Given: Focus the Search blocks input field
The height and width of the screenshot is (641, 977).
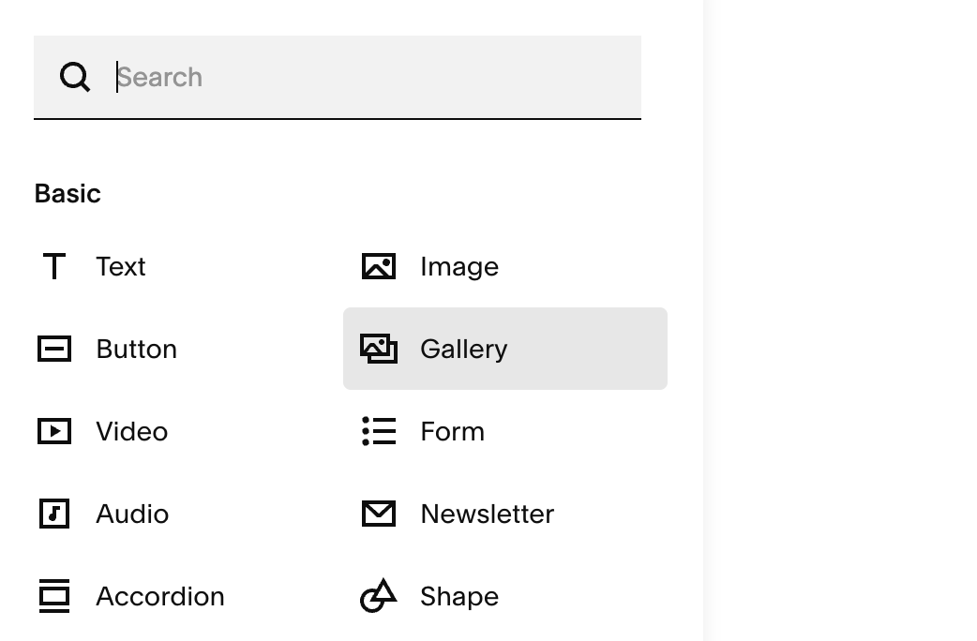Looking at the screenshot, I should pyautogui.click(x=338, y=77).
